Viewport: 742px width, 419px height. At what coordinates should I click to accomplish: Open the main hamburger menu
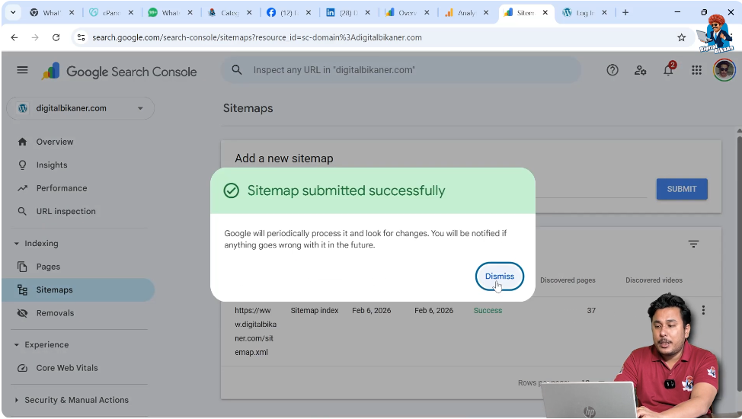22,71
